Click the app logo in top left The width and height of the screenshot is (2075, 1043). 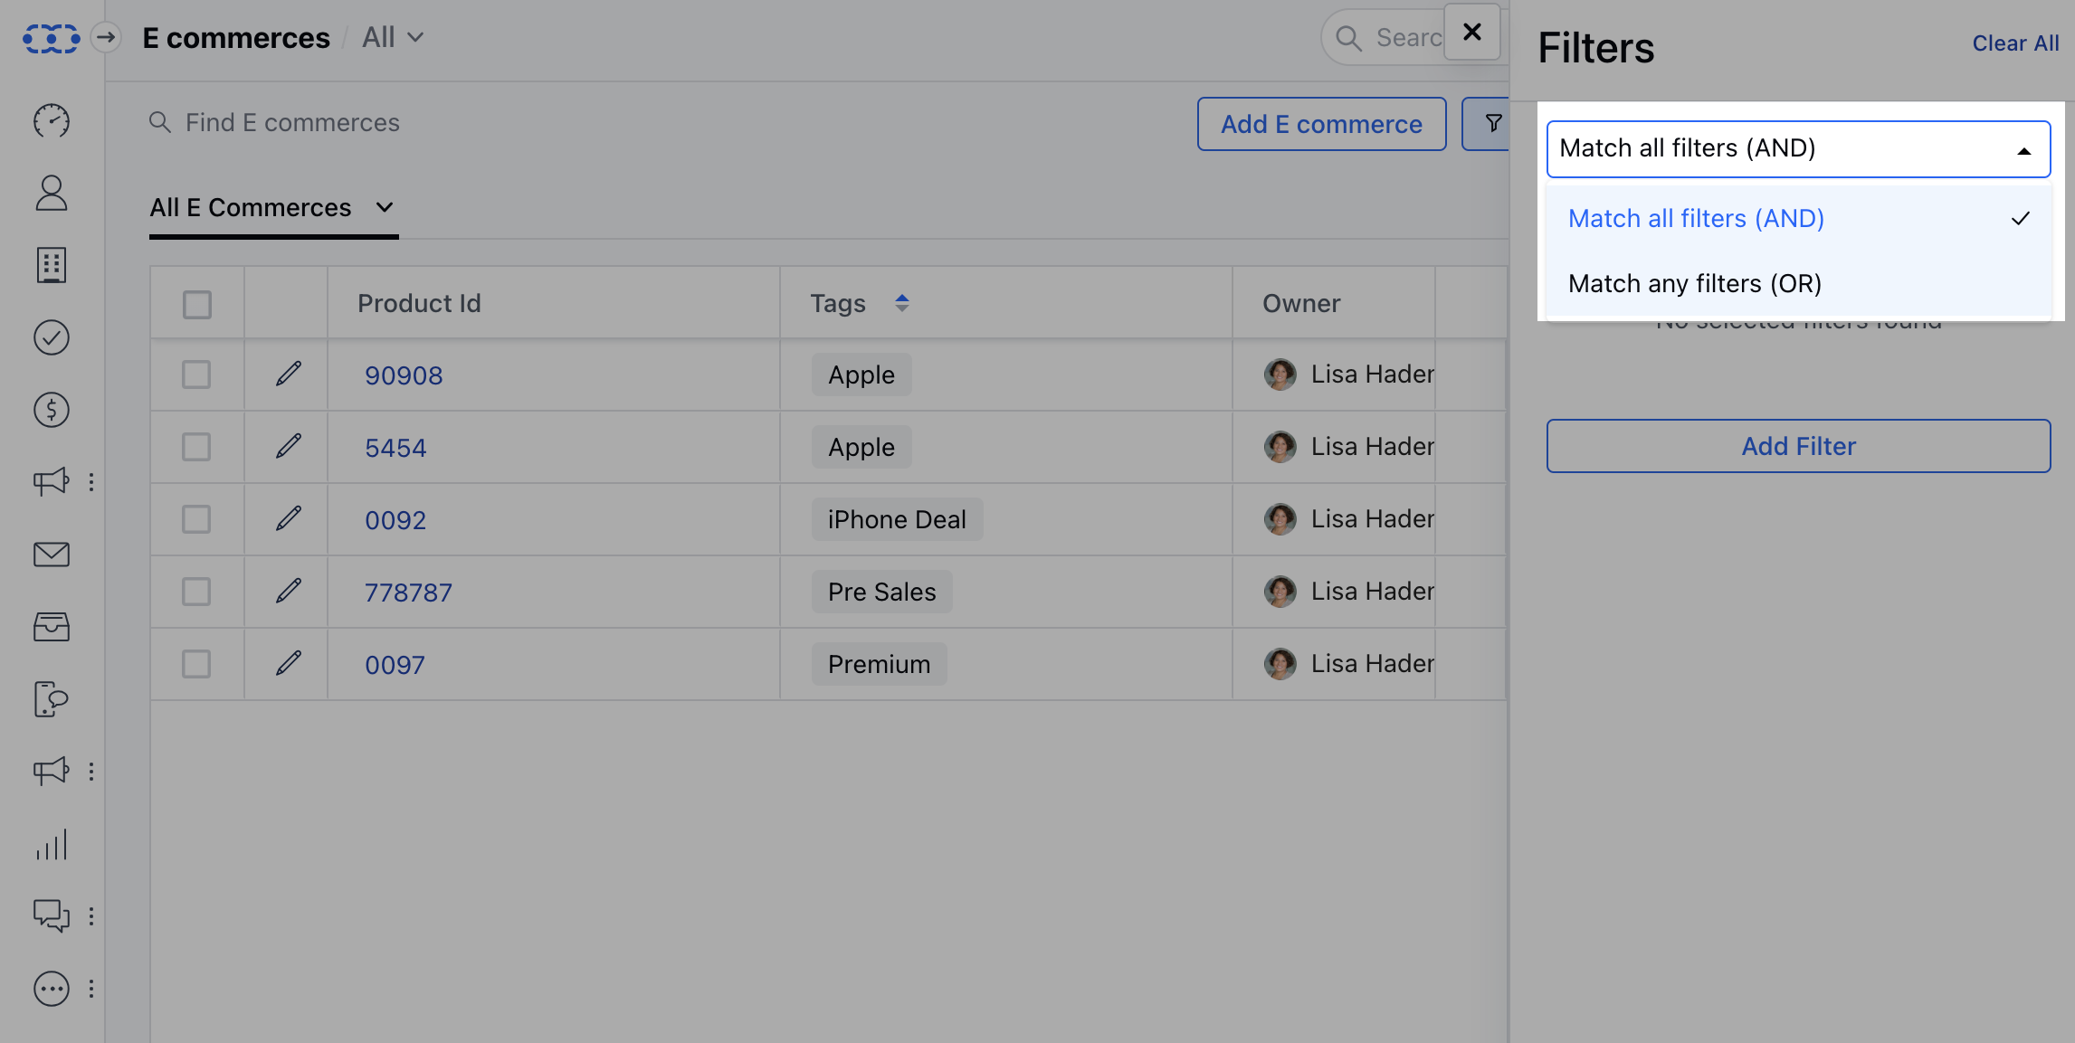(52, 38)
